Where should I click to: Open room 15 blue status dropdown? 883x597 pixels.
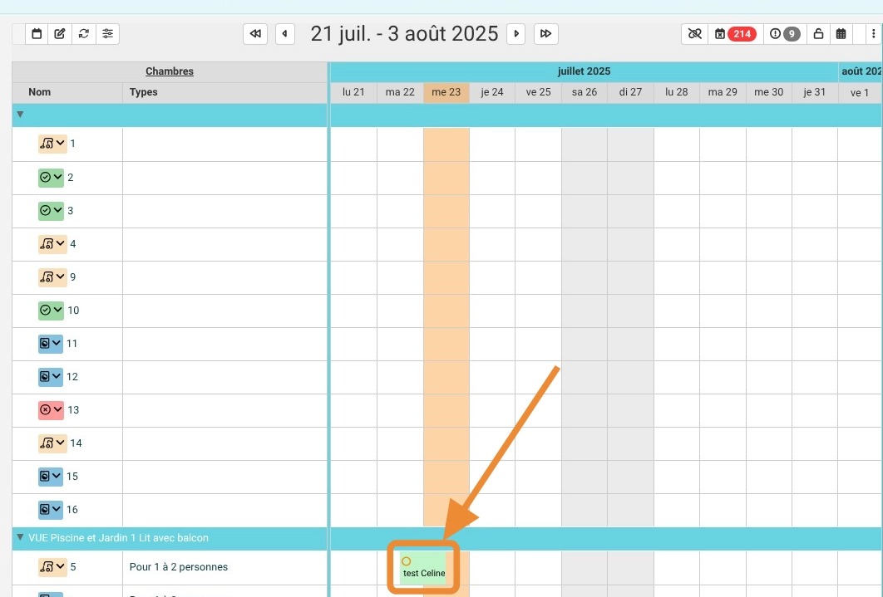[x=51, y=476]
